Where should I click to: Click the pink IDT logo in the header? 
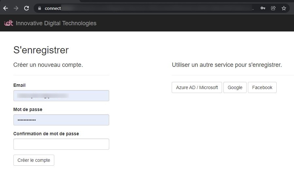[x=9, y=23]
